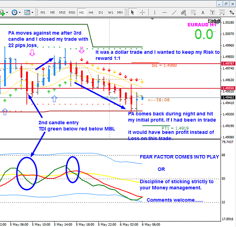Choose the Fibonacci Fan tool
Screen dimensions: 236x227
[222, 12]
